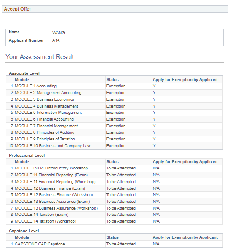
Task: Select the WANG name field value
Action: point(58,33)
